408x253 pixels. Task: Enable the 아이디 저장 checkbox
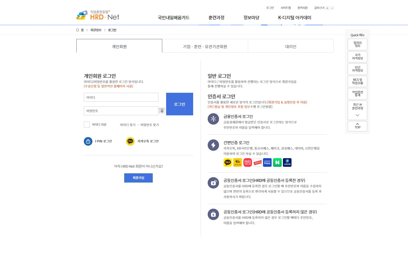[86, 125]
